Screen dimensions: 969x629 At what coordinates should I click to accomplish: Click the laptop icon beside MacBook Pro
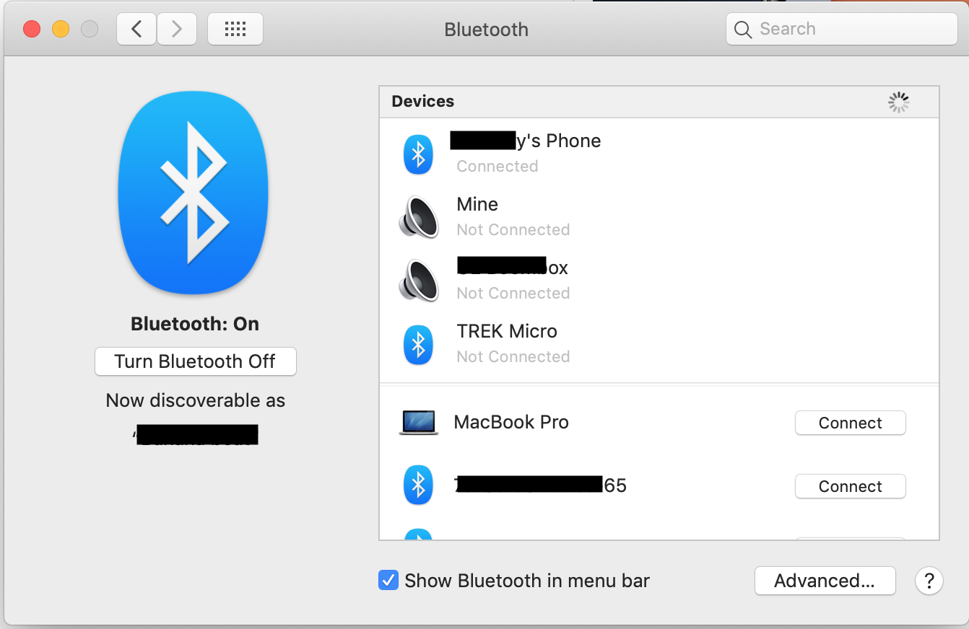click(x=419, y=423)
